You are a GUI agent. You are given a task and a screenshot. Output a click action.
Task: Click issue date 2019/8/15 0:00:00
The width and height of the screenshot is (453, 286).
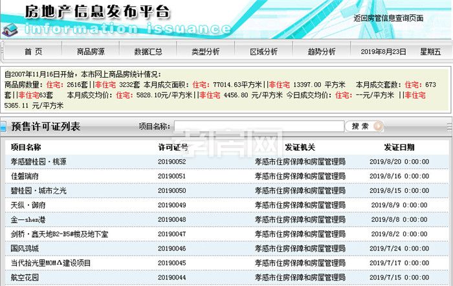click(399, 190)
